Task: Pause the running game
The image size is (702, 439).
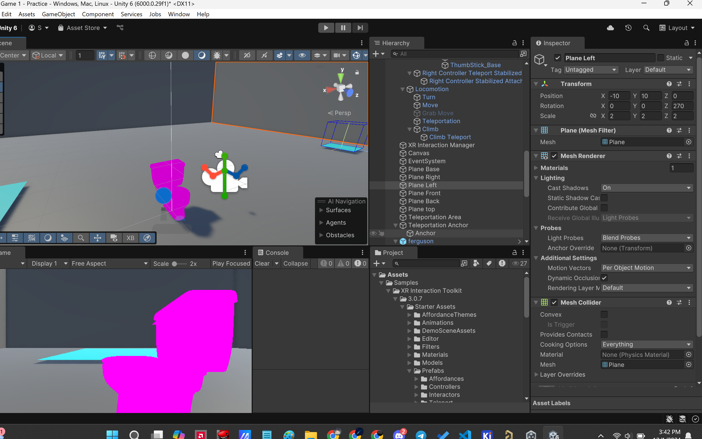Action: tap(343, 28)
